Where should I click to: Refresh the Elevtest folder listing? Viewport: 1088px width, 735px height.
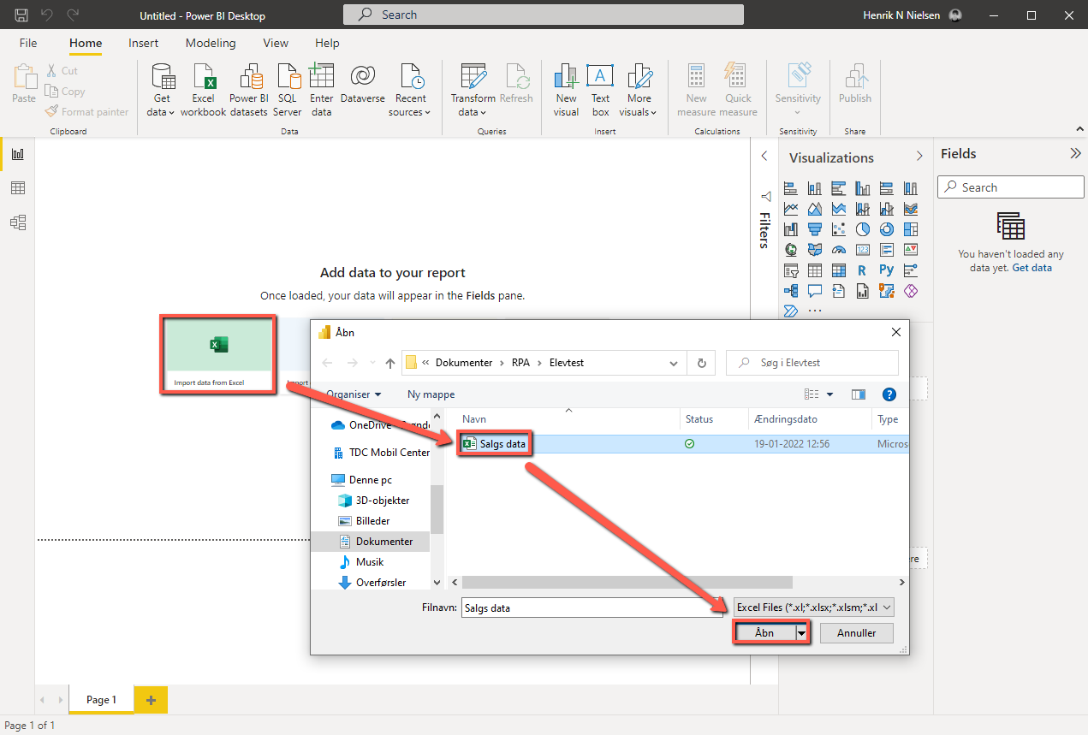(701, 363)
